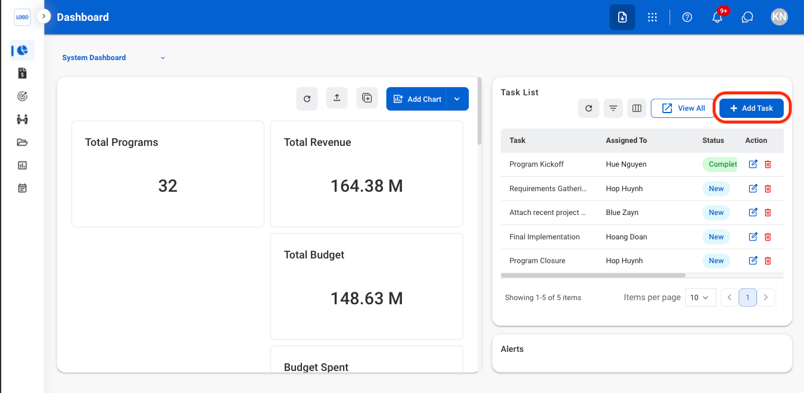Delete the Attach recent project task
The image size is (804, 393).
tap(768, 213)
